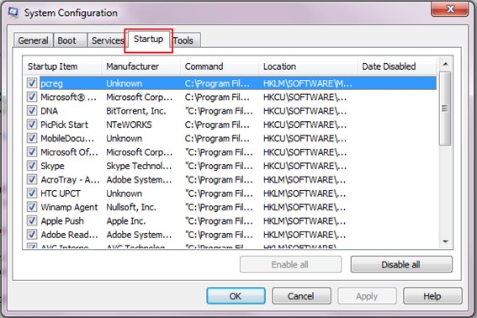Click the Nullsoft, Inc. manufacturer cell

[131, 207]
